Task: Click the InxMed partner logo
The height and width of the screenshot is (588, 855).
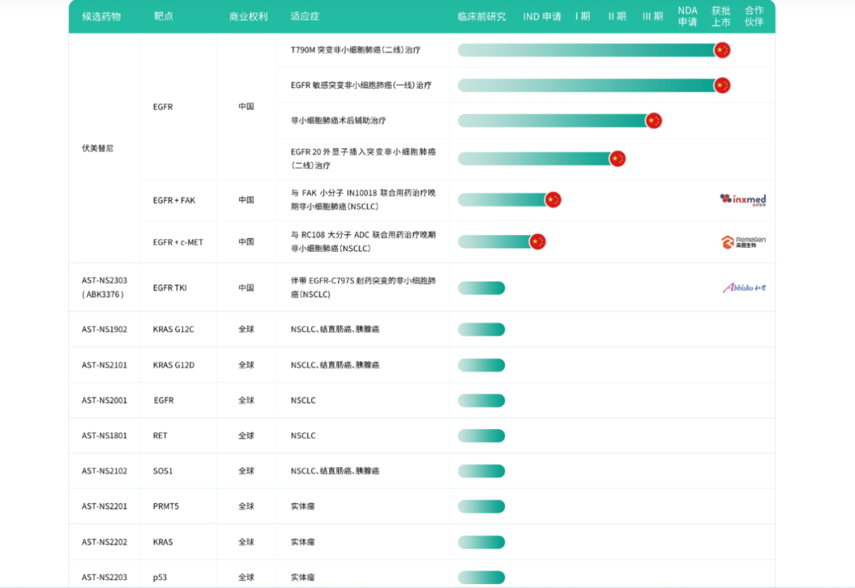Action: pos(743,199)
